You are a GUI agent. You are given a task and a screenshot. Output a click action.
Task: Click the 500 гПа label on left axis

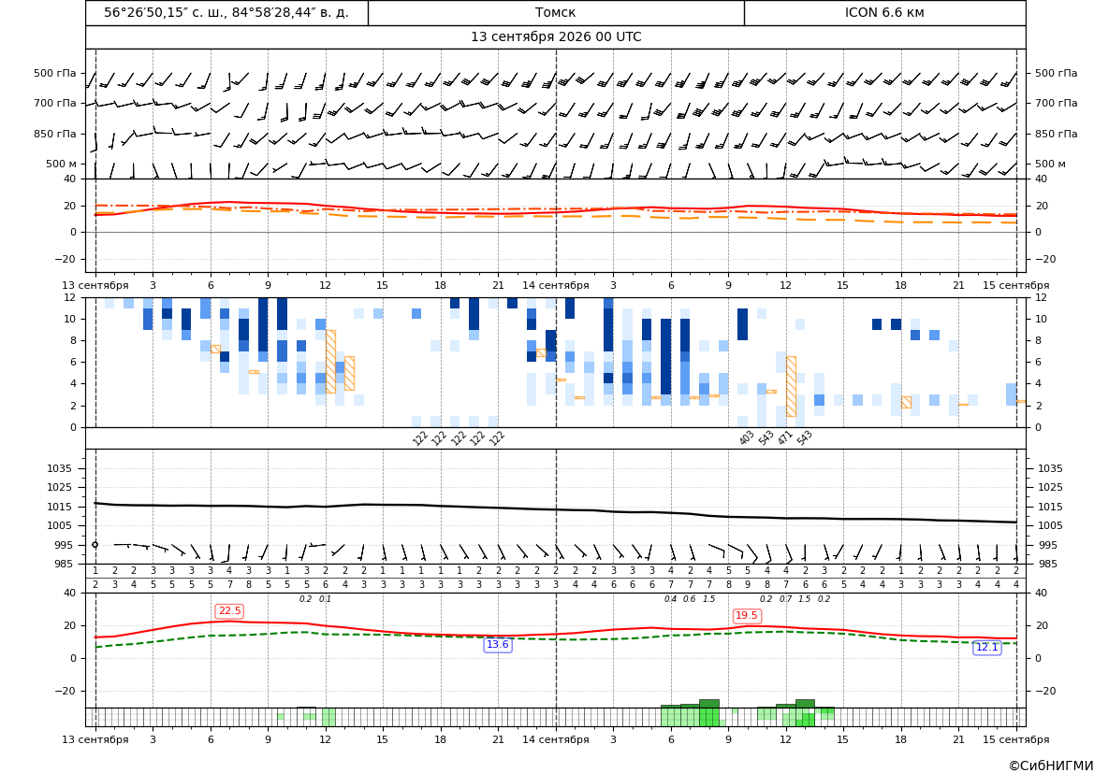click(x=55, y=73)
